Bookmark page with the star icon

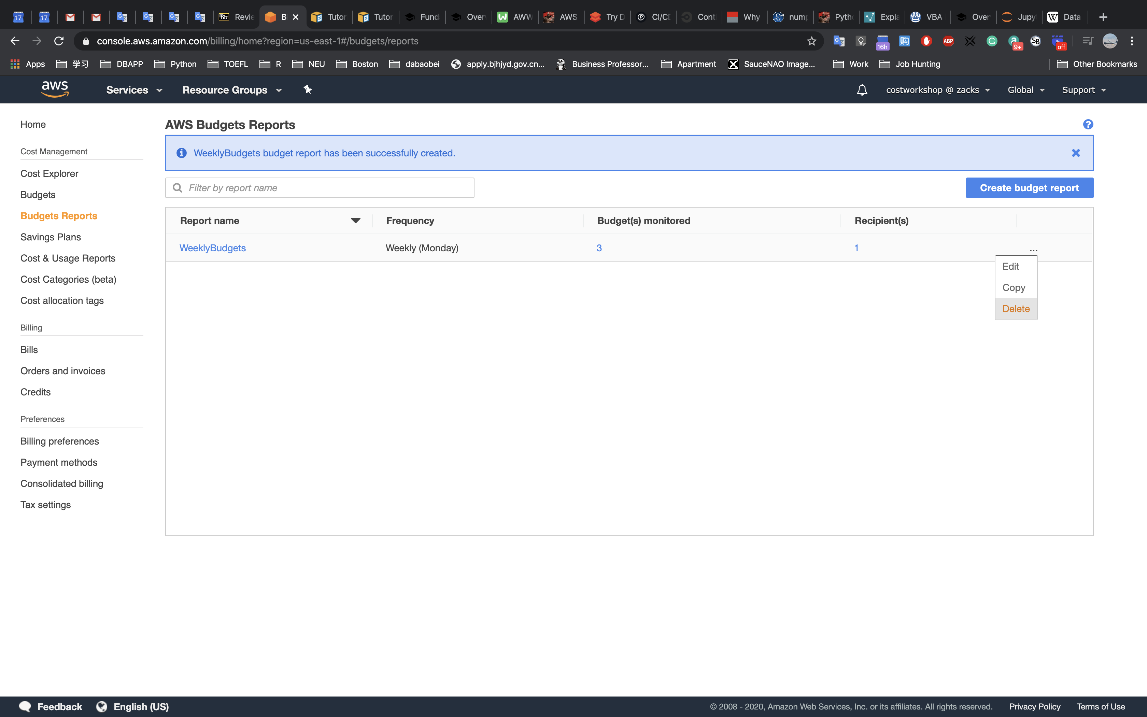click(811, 41)
